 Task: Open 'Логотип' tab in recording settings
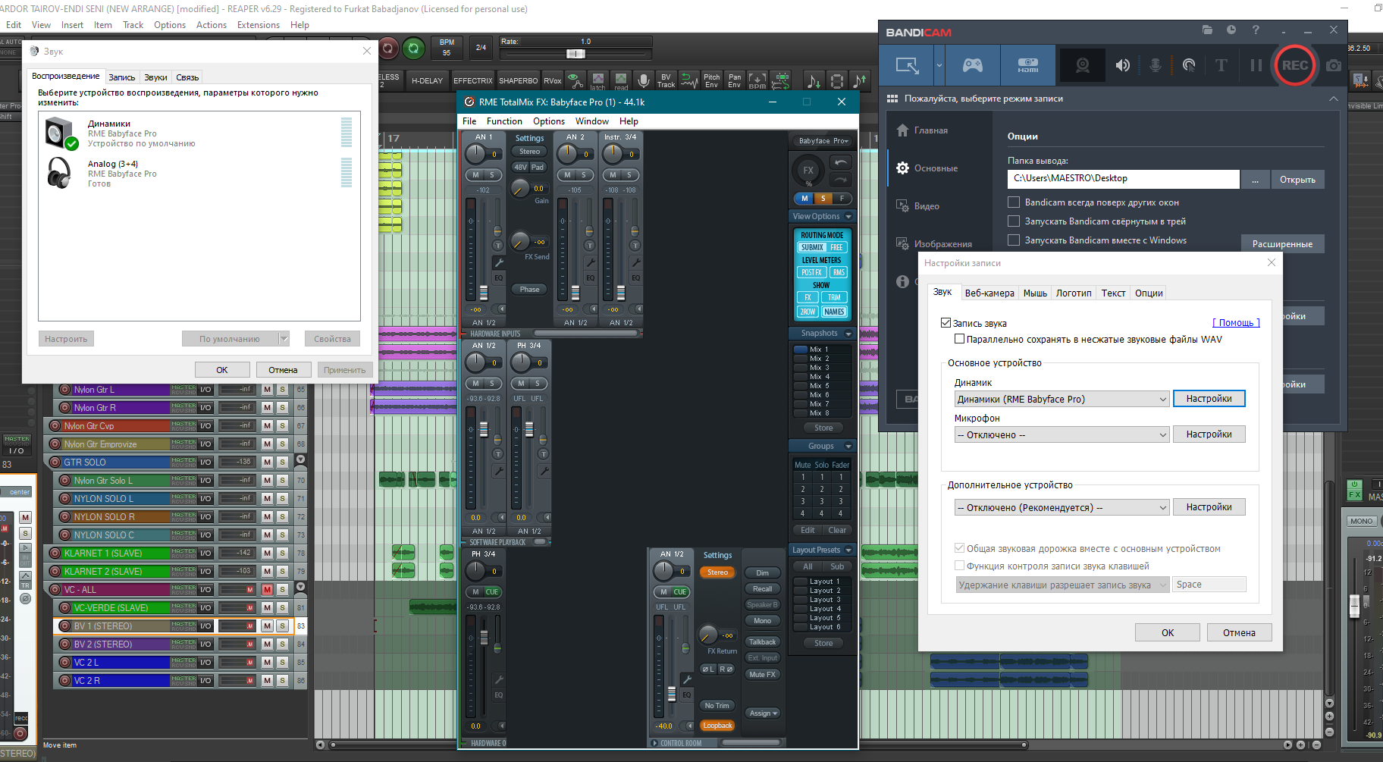(x=1074, y=293)
